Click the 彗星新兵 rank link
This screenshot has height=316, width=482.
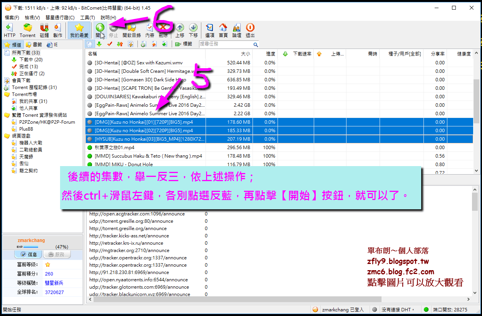(54, 283)
